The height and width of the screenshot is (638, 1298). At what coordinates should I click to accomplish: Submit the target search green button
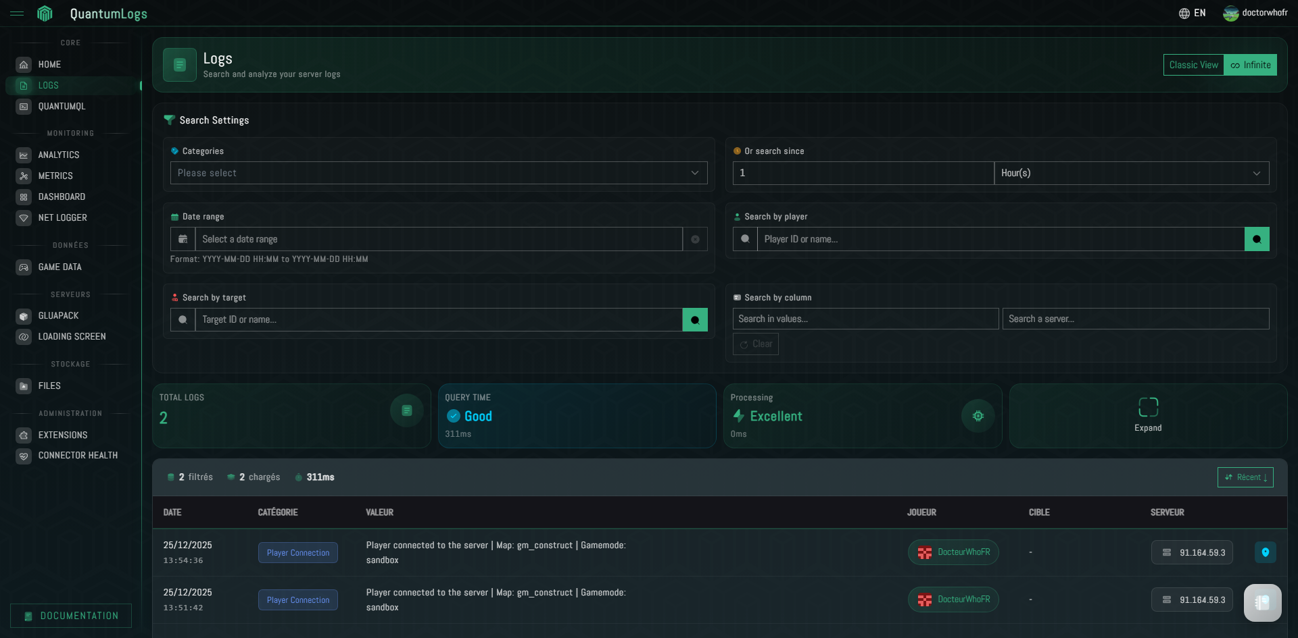[x=695, y=319]
